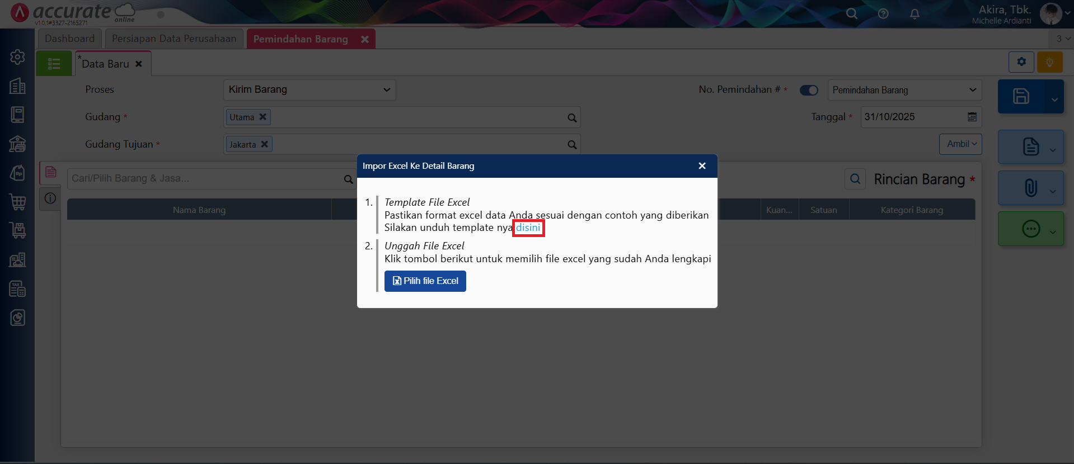Close the Impor Excel dialog
The image size is (1074, 464).
tap(702, 166)
